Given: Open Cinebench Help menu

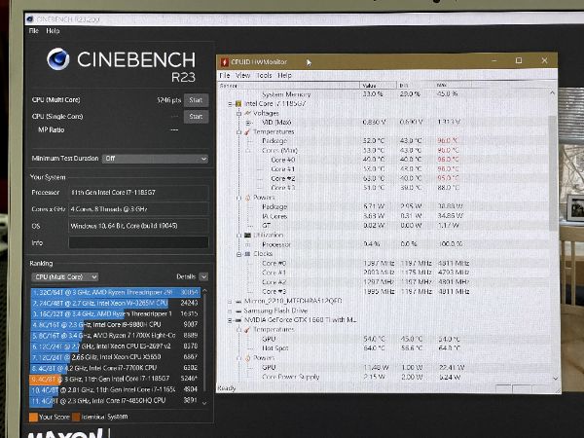Looking at the screenshot, I should pos(53,31).
